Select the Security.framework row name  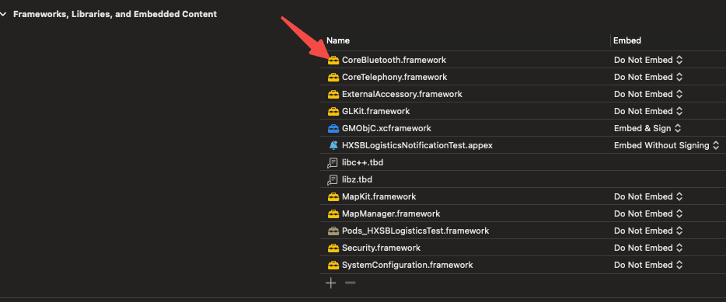(381, 248)
